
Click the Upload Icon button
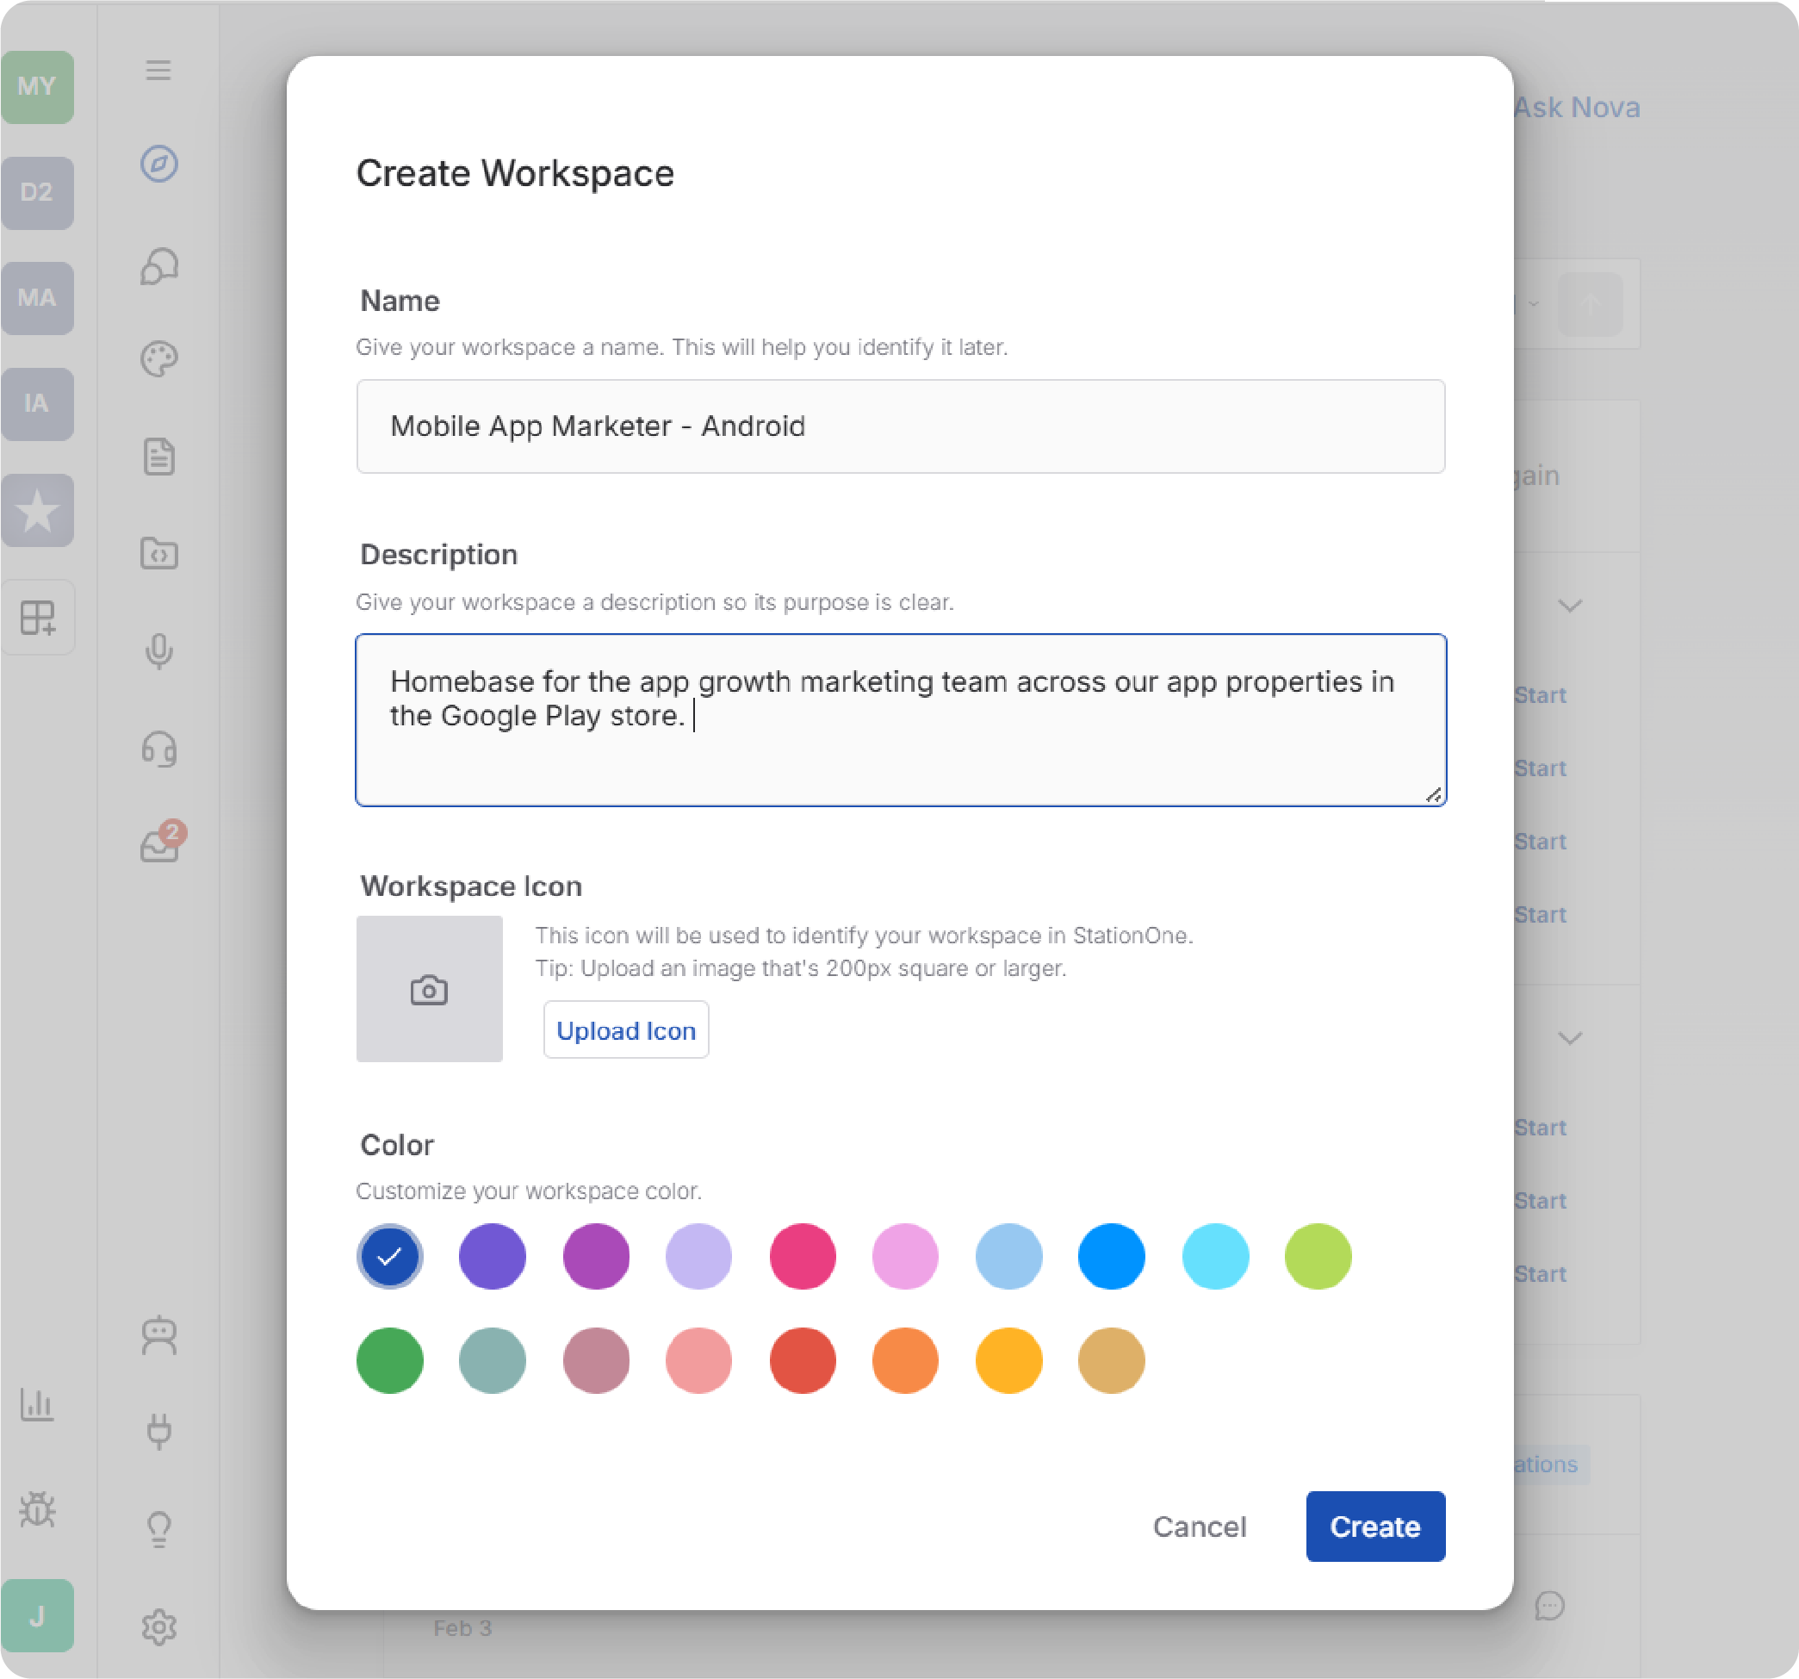(x=625, y=1030)
